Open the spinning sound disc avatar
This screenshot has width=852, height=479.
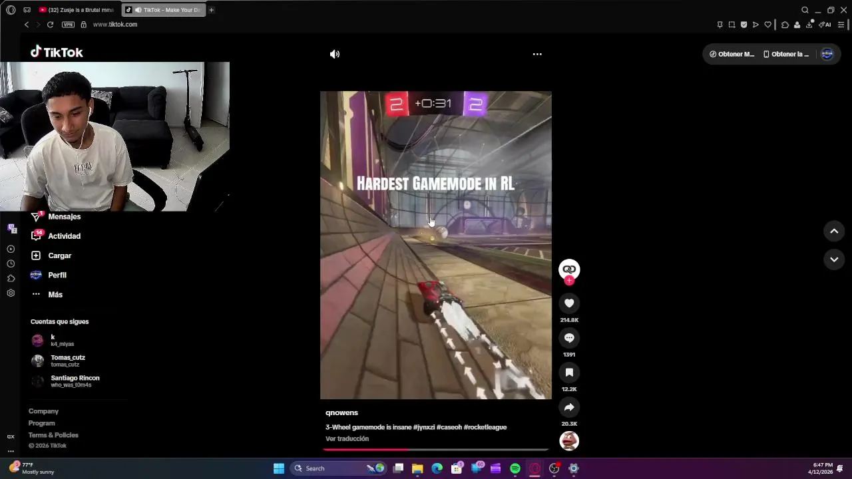click(569, 440)
